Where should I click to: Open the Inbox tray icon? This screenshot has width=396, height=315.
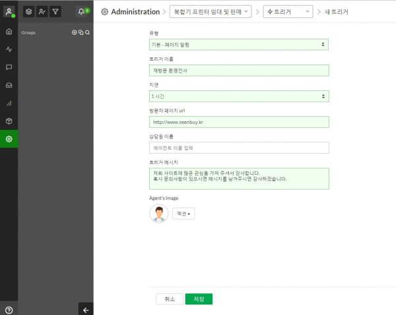click(x=9, y=85)
